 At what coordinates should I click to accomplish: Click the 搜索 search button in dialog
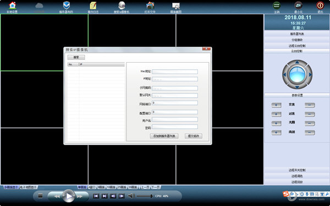pyautogui.click(x=76, y=57)
